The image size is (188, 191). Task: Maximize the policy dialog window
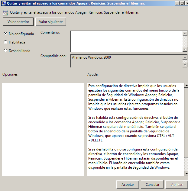pyautogui.click(x=182, y=3)
